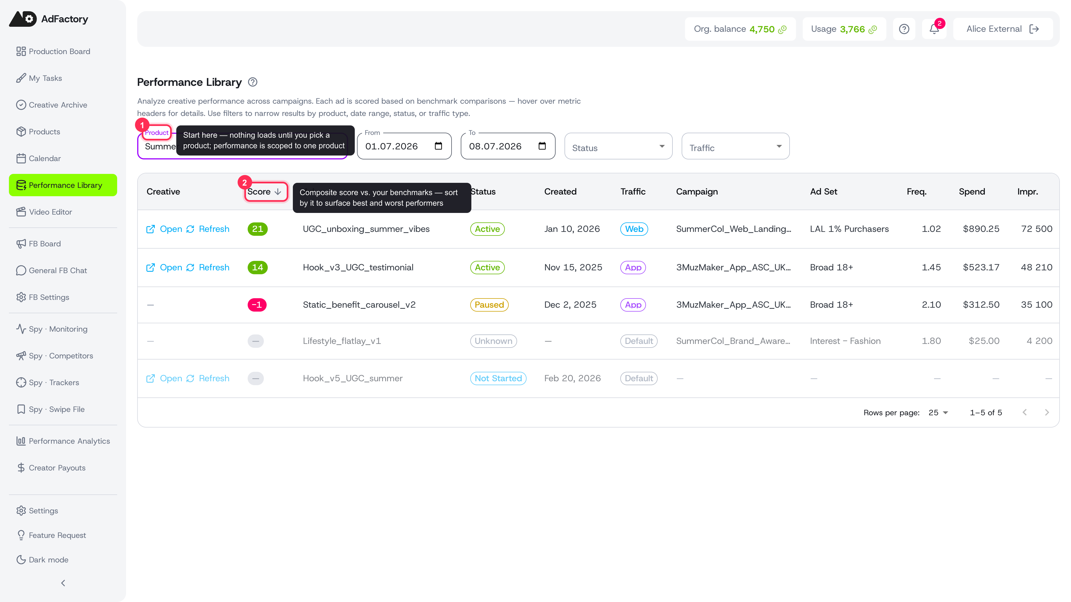Viewport: 1071px width, 602px height.
Task: Click the score -1 badge
Action: (257, 305)
